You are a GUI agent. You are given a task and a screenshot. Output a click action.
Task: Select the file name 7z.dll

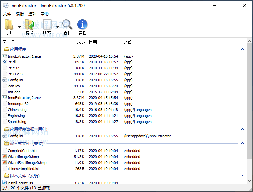tap(12, 62)
